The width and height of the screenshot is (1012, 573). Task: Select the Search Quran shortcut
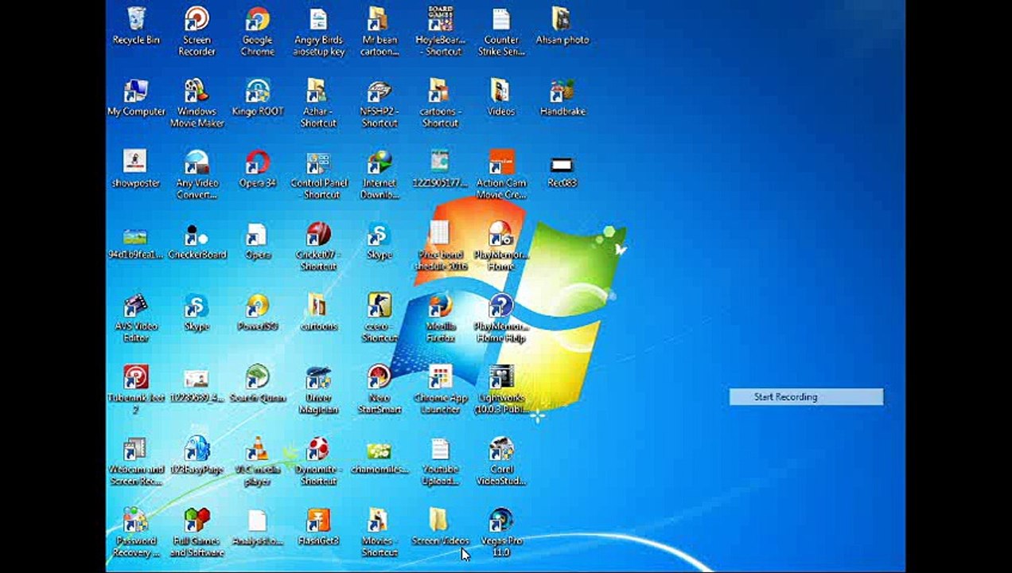tap(258, 384)
